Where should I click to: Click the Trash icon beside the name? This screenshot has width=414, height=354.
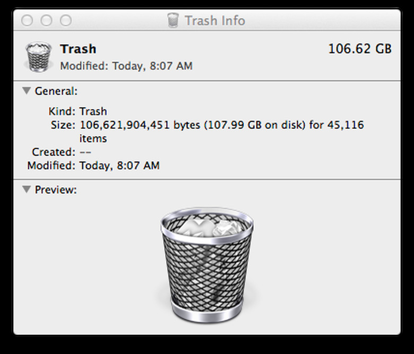point(38,56)
